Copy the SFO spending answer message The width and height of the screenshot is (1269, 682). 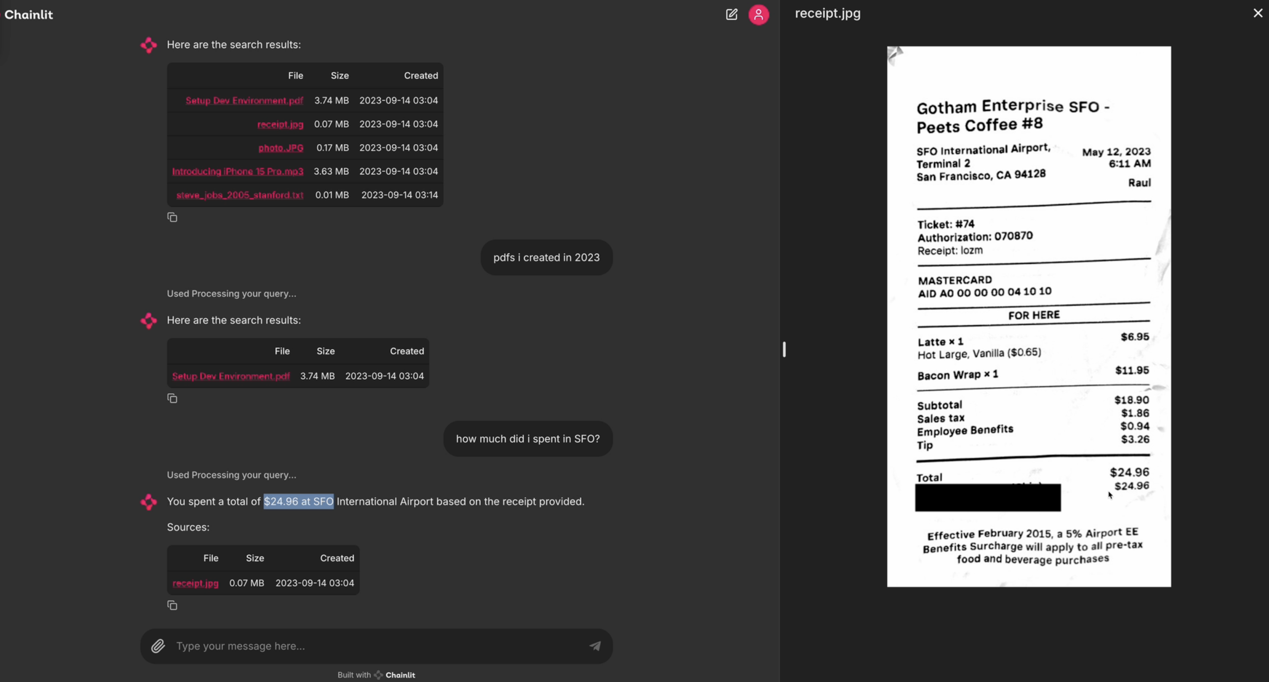[x=172, y=605]
